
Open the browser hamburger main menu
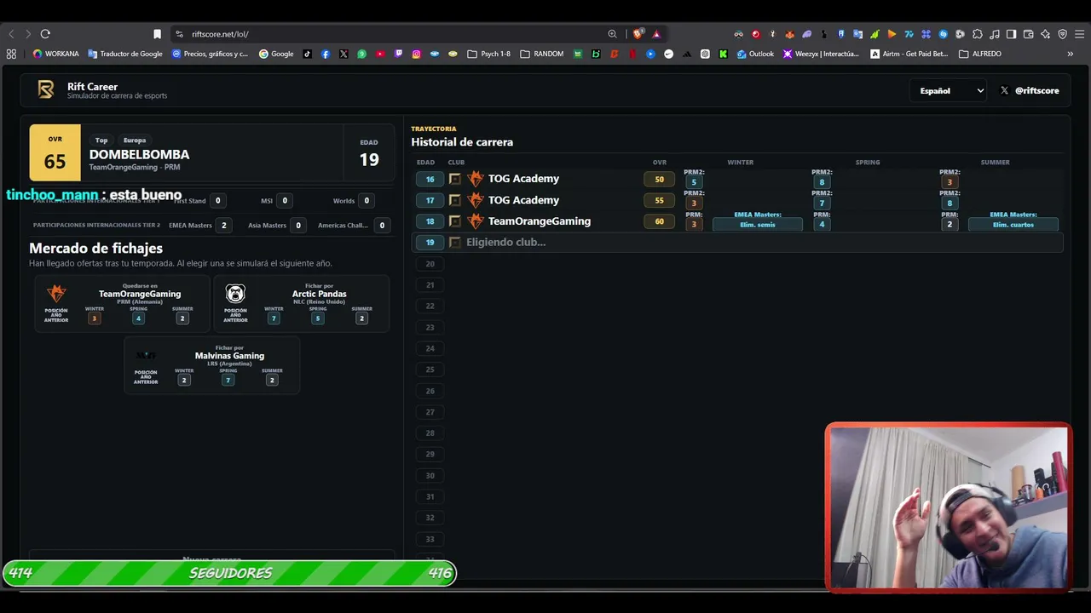(x=1079, y=34)
